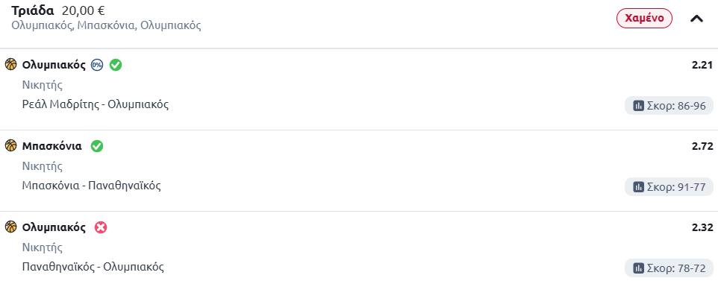
Task: Open the Σκορ: 78-72 stats button
Action: (669, 268)
